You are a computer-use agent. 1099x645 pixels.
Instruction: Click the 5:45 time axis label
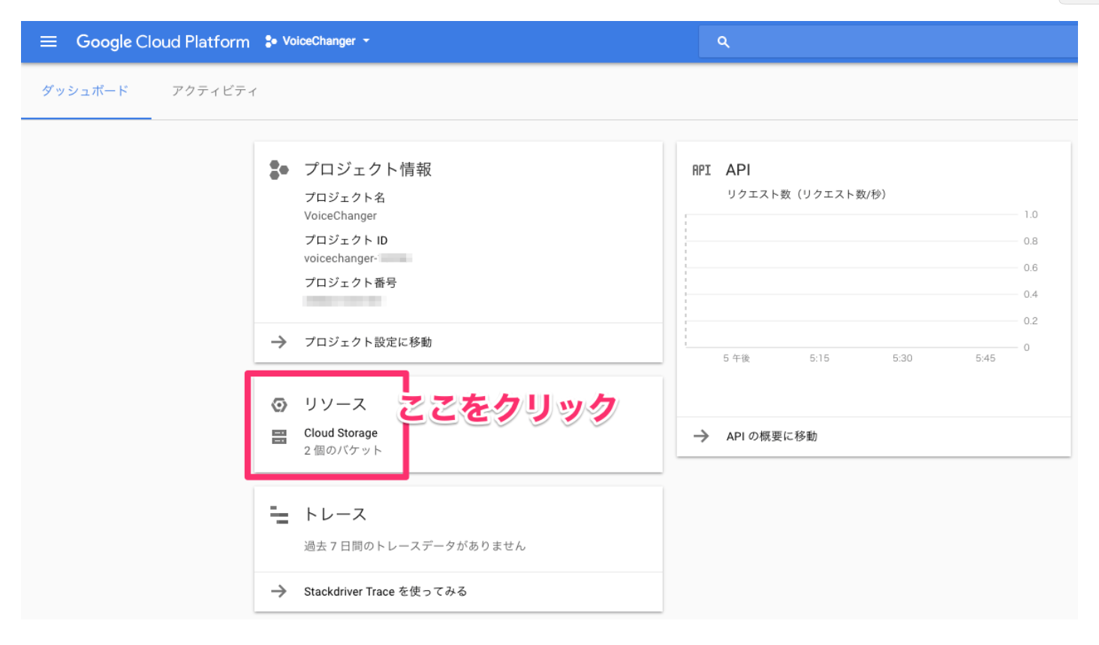[986, 358]
